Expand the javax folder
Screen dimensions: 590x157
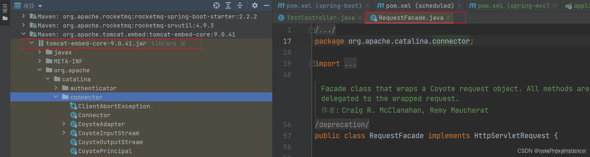click(40, 52)
